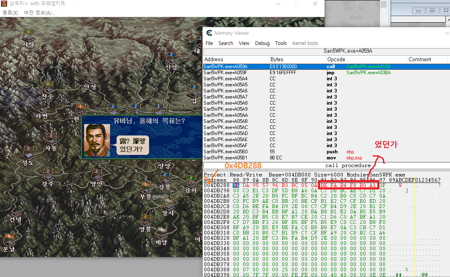
Task: Click hex address 004DB2A8 row label
Action: click(217, 195)
